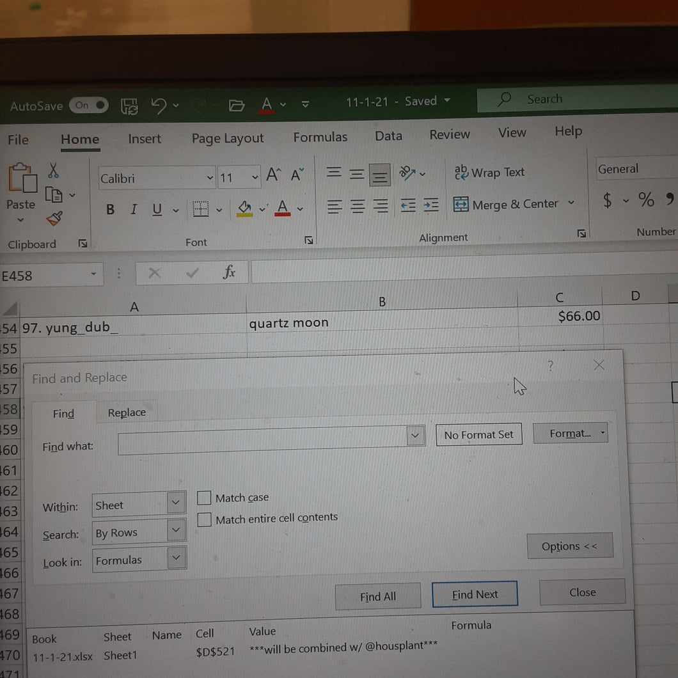Click the Insert Function fx icon
Image resolution: width=678 pixels, height=678 pixels.
pyautogui.click(x=229, y=272)
